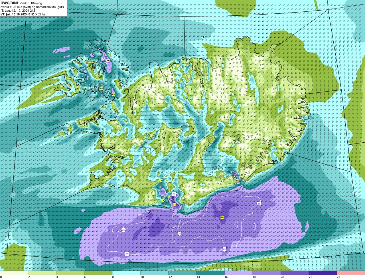Viewport: 365px width, 279px height.
Task: Click the 'VT: þri. 15.10.2024 01Z (+52 h)' line
Action: [x=23, y=14]
